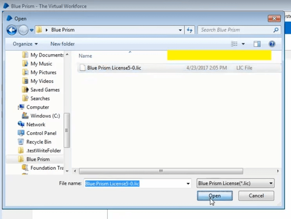Click the horizontal scrollbar right arrow
Image resolution: width=291 pixels, height=219 pixels.
(x=278, y=171)
